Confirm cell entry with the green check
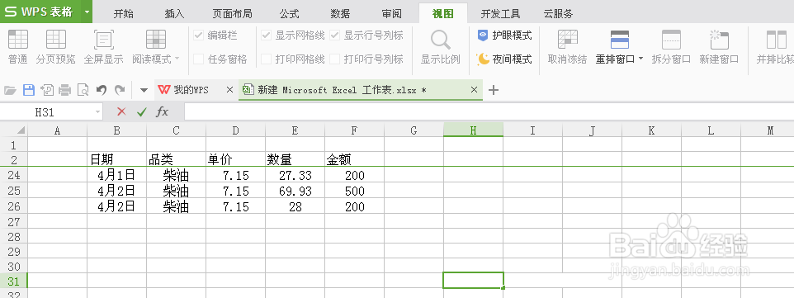This screenshot has height=298, width=794. pos(141,112)
